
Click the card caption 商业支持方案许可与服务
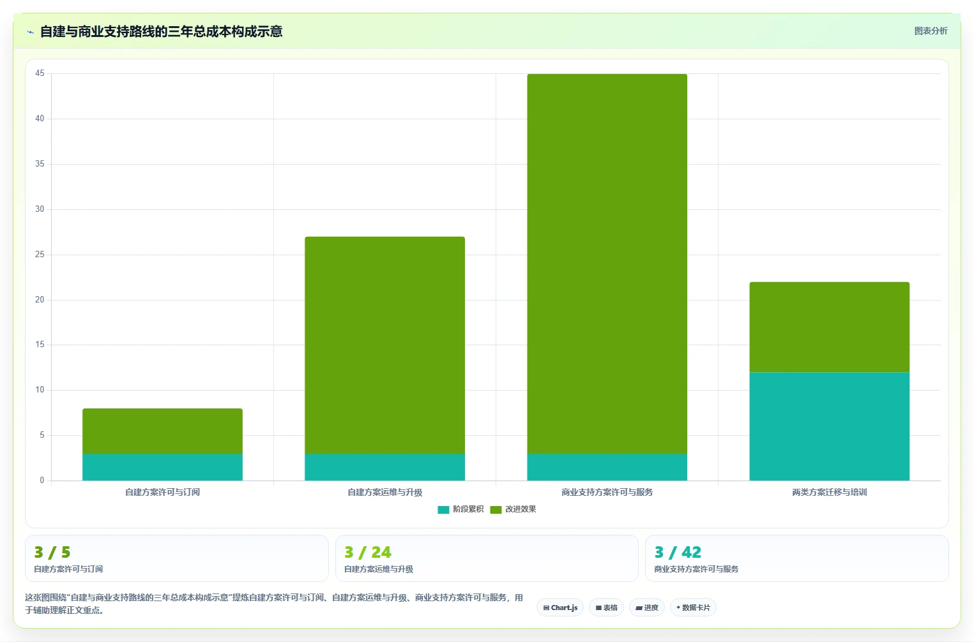coord(696,569)
